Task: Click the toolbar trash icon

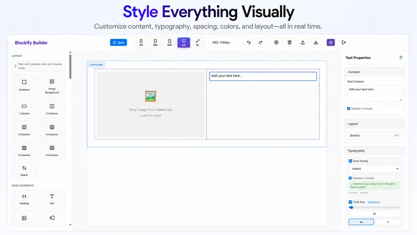Action: pyautogui.click(x=289, y=42)
